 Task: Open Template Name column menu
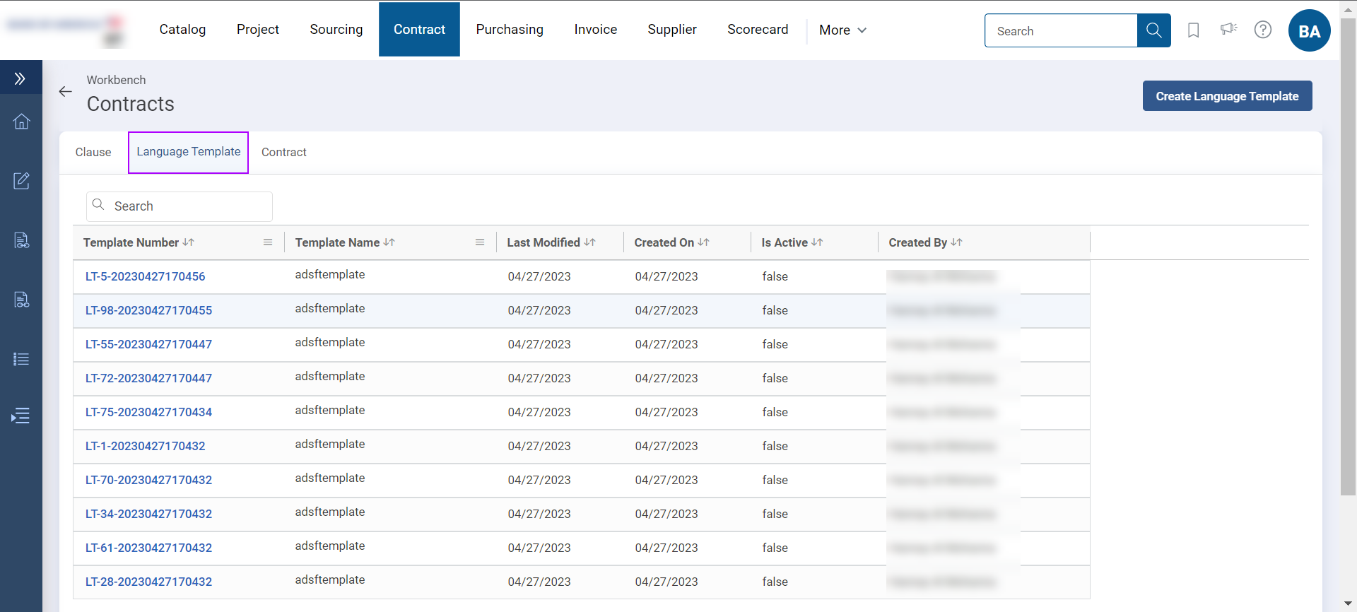tap(480, 242)
